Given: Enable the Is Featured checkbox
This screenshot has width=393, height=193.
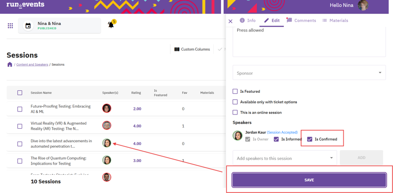Looking at the screenshot, I should point(235,91).
